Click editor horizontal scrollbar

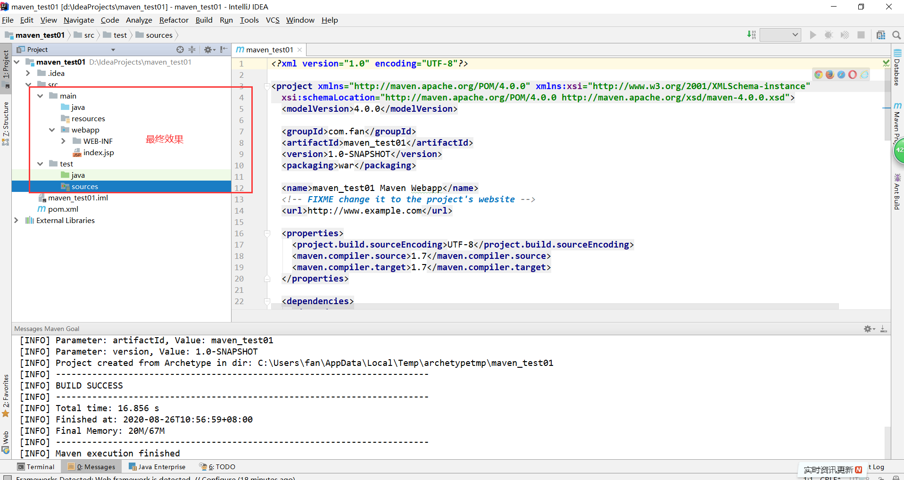coord(555,306)
